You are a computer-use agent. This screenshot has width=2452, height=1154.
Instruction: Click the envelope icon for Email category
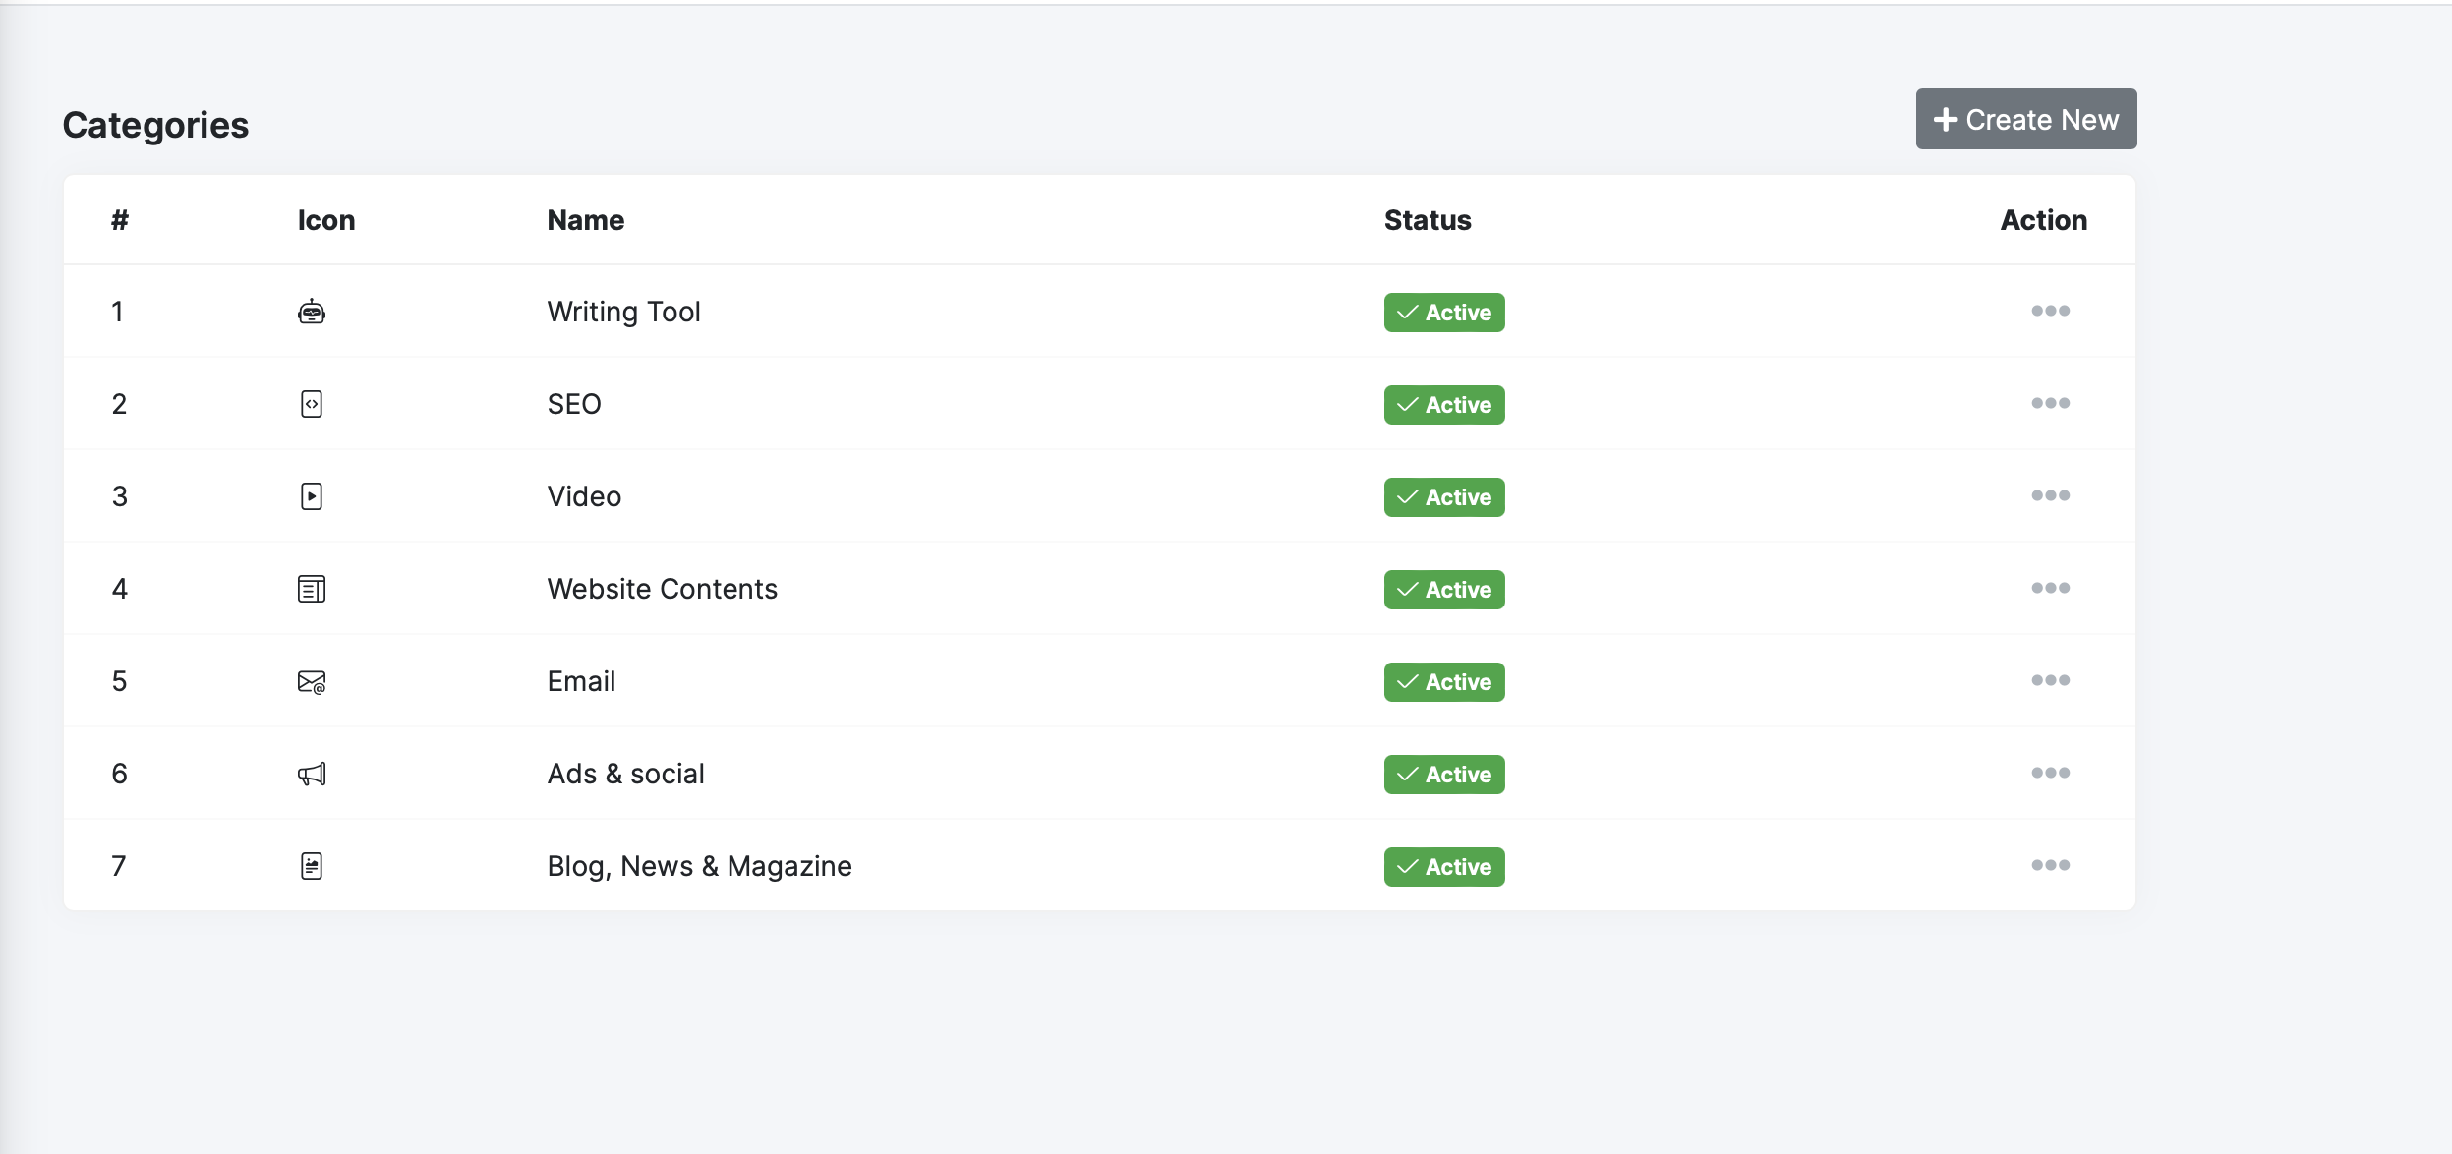tap(312, 681)
